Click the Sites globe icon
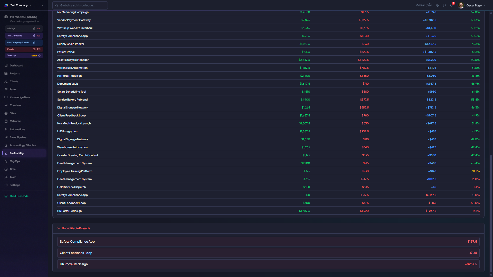 [x=6, y=113]
